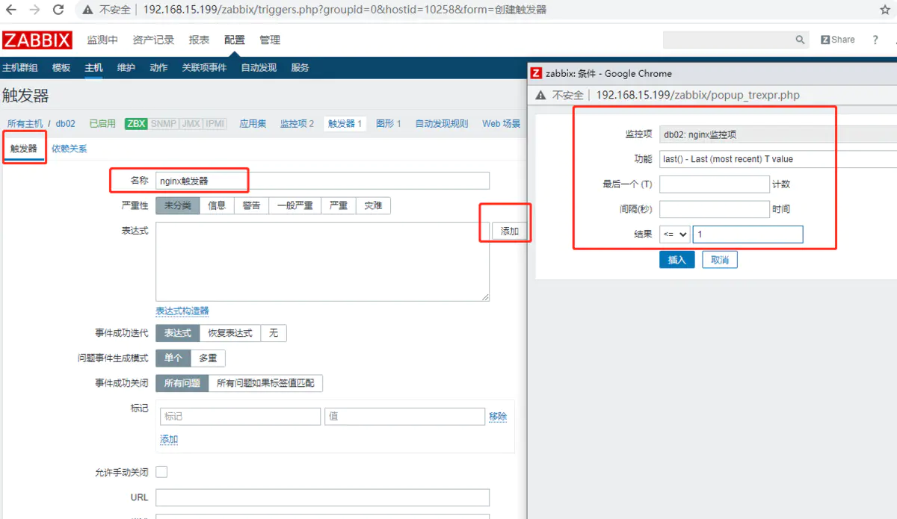Click the 取消 button in popup

click(x=720, y=260)
